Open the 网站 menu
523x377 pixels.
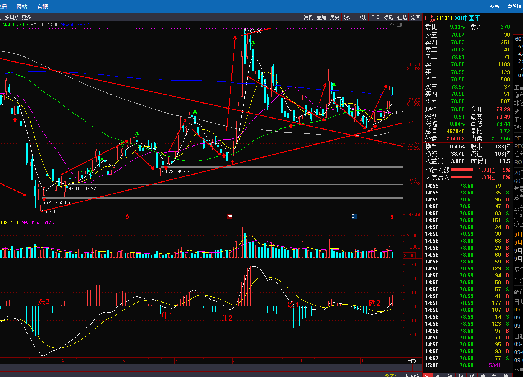click(x=22, y=7)
